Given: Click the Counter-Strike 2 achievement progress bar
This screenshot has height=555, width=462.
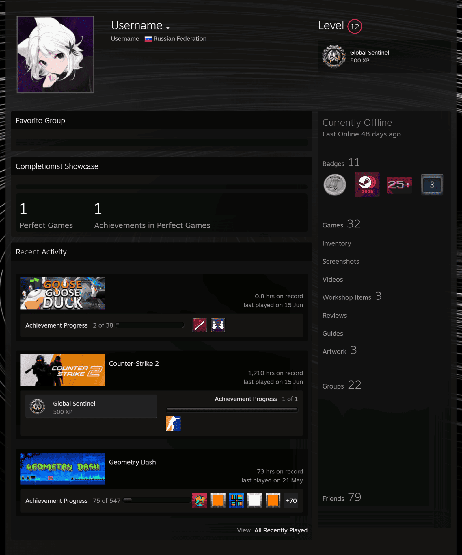Looking at the screenshot, I should tap(232, 410).
